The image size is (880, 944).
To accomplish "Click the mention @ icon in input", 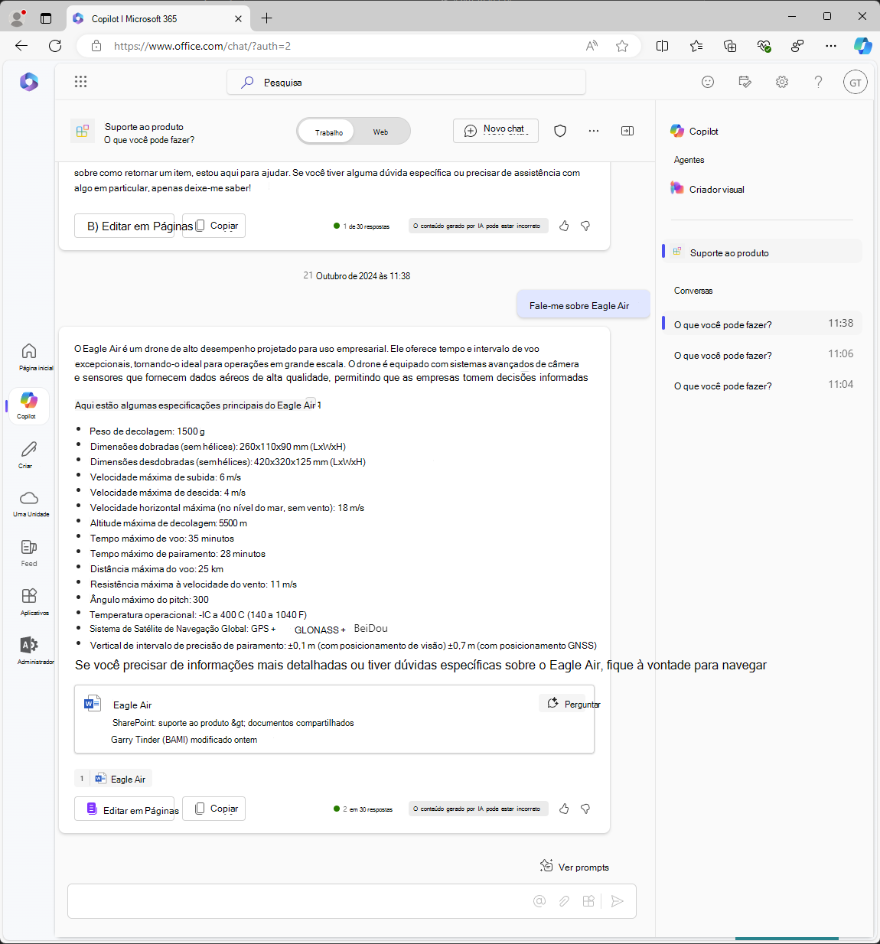I will (x=539, y=901).
